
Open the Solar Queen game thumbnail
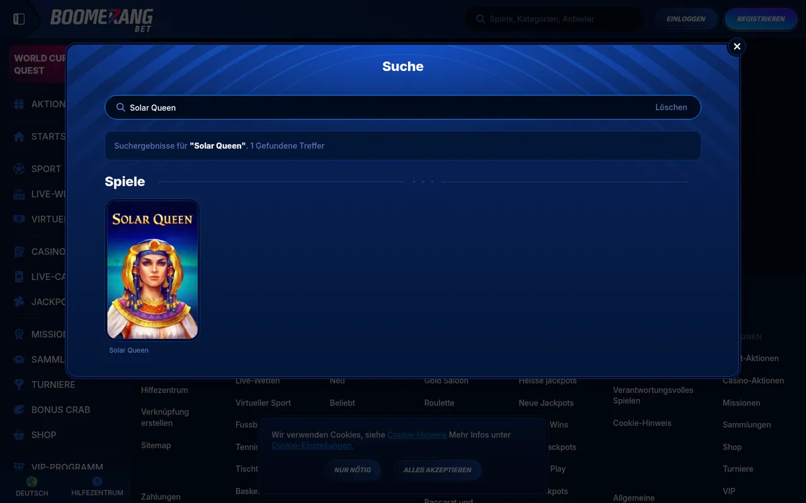click(152, 270)
